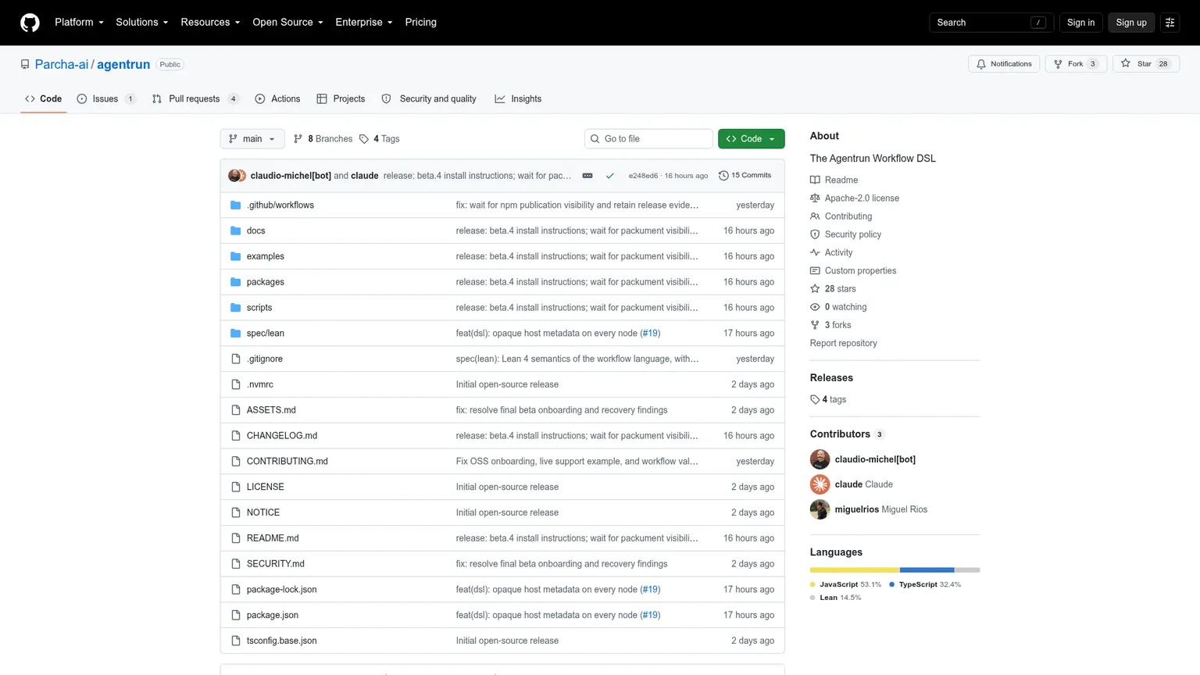Expand the Solutions menu
The height and width of the screenshot is (675, 1200).
tap(142, 23)
